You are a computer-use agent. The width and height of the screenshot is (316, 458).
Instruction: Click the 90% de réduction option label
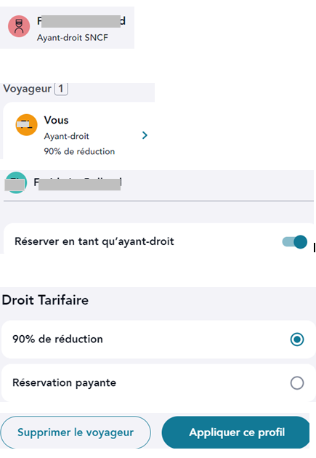point(58,339)
